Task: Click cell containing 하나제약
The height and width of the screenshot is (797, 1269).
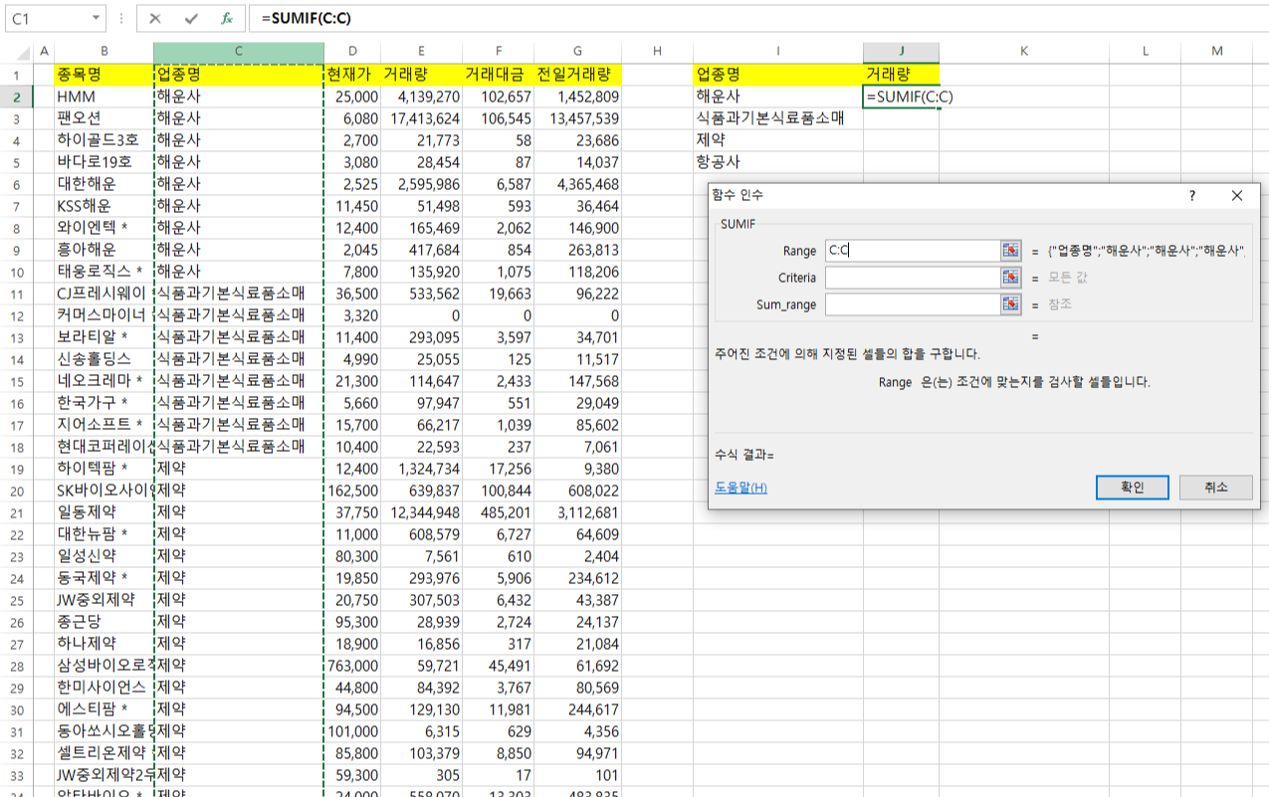Action: pyautogui.click(x=104, y=644)
